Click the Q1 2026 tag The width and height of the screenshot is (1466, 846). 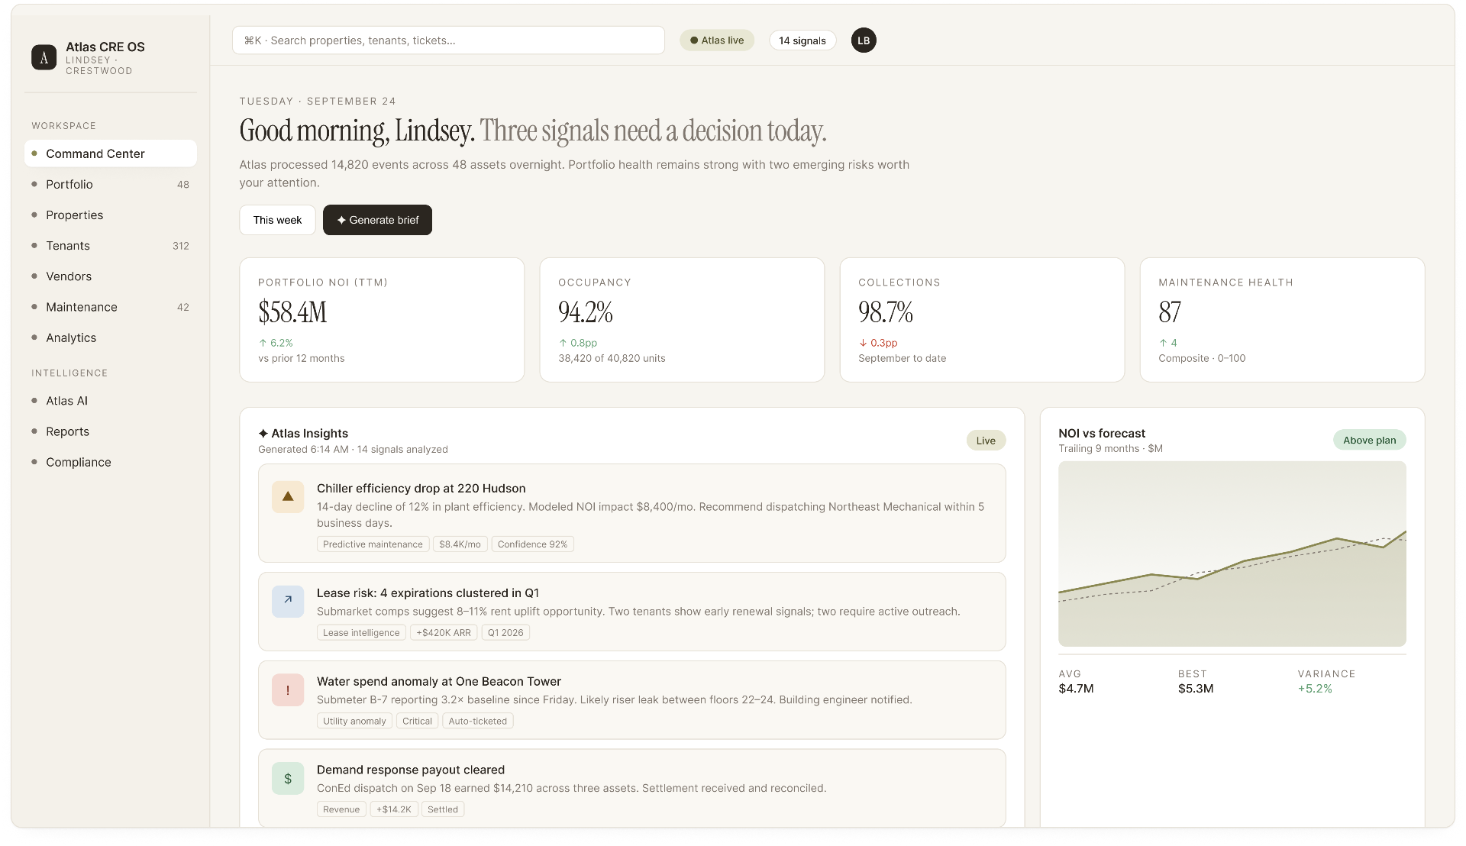click(505, 633)
